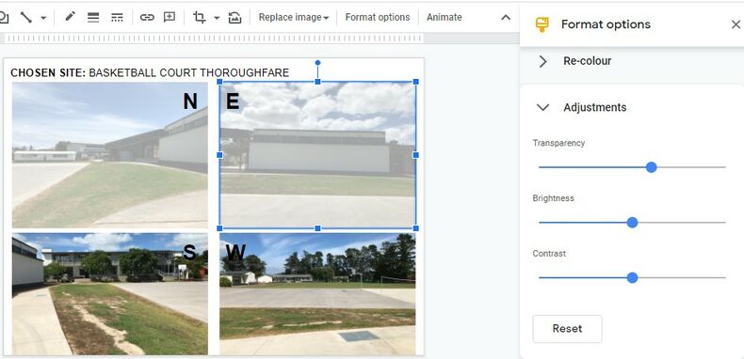Click the bottom-middle resize handle of E image
This screenshot has height=359, width=744.
(x=318, y=228)
